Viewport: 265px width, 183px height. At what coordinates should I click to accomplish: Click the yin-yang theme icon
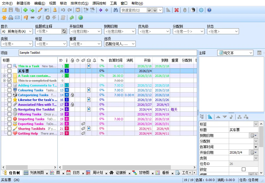[193, 10]
